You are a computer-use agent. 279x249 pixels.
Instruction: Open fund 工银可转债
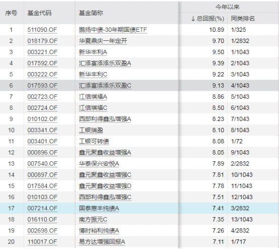[x=94, y=142]
